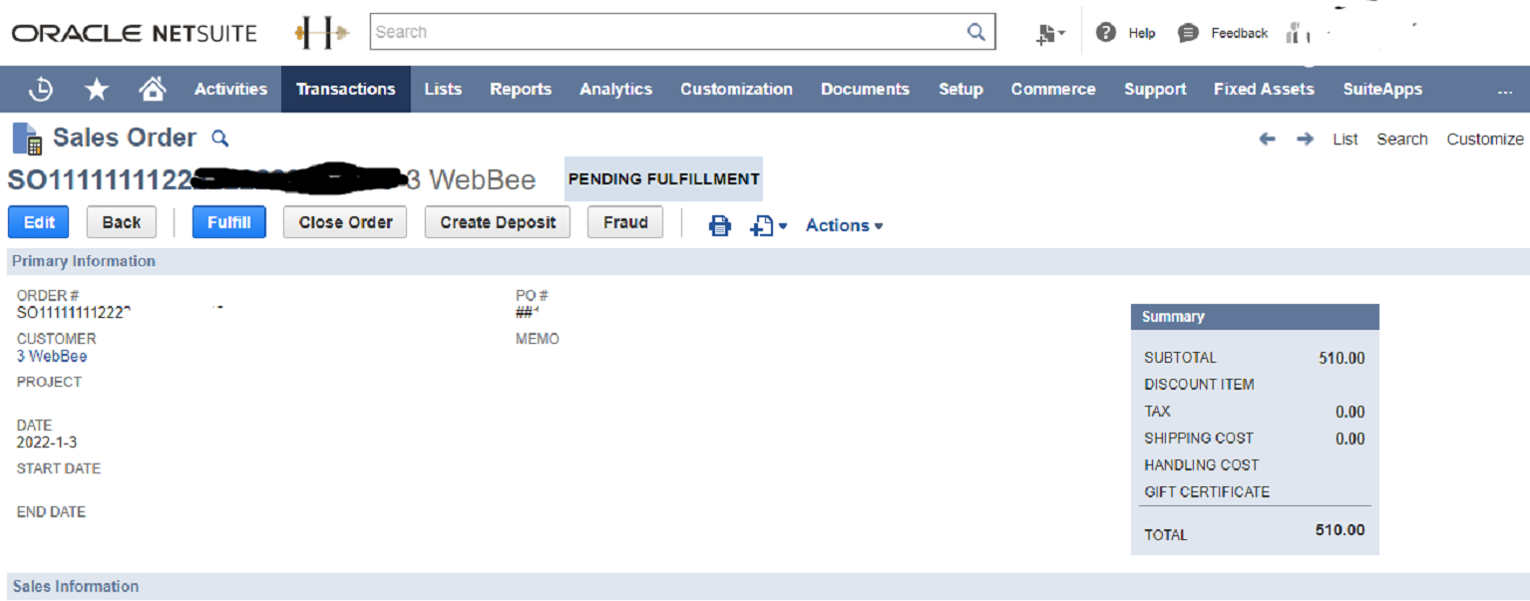Open the Create New dropdown in header

click(x=1050, y=34)
